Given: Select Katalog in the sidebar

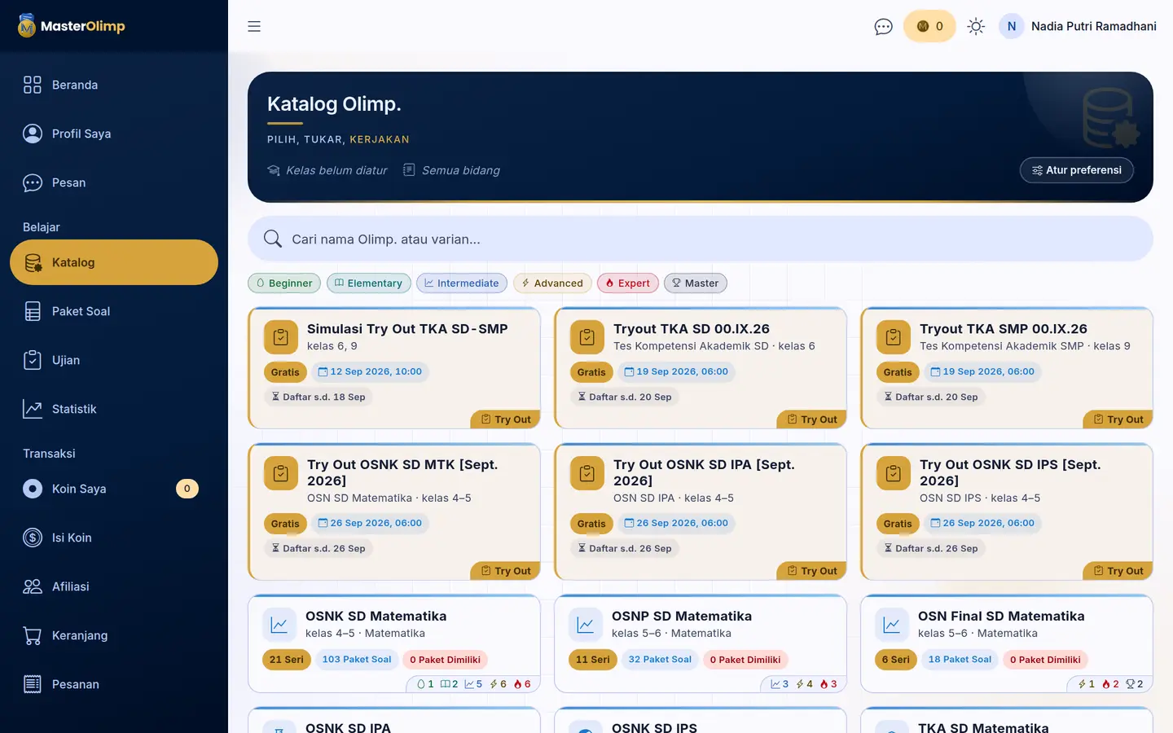Looking at the screenshot, I should pos(114,262).
